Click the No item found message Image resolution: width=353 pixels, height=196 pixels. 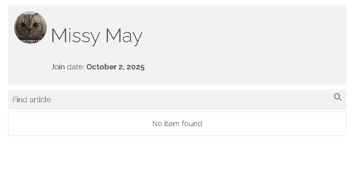click(177, 124)
